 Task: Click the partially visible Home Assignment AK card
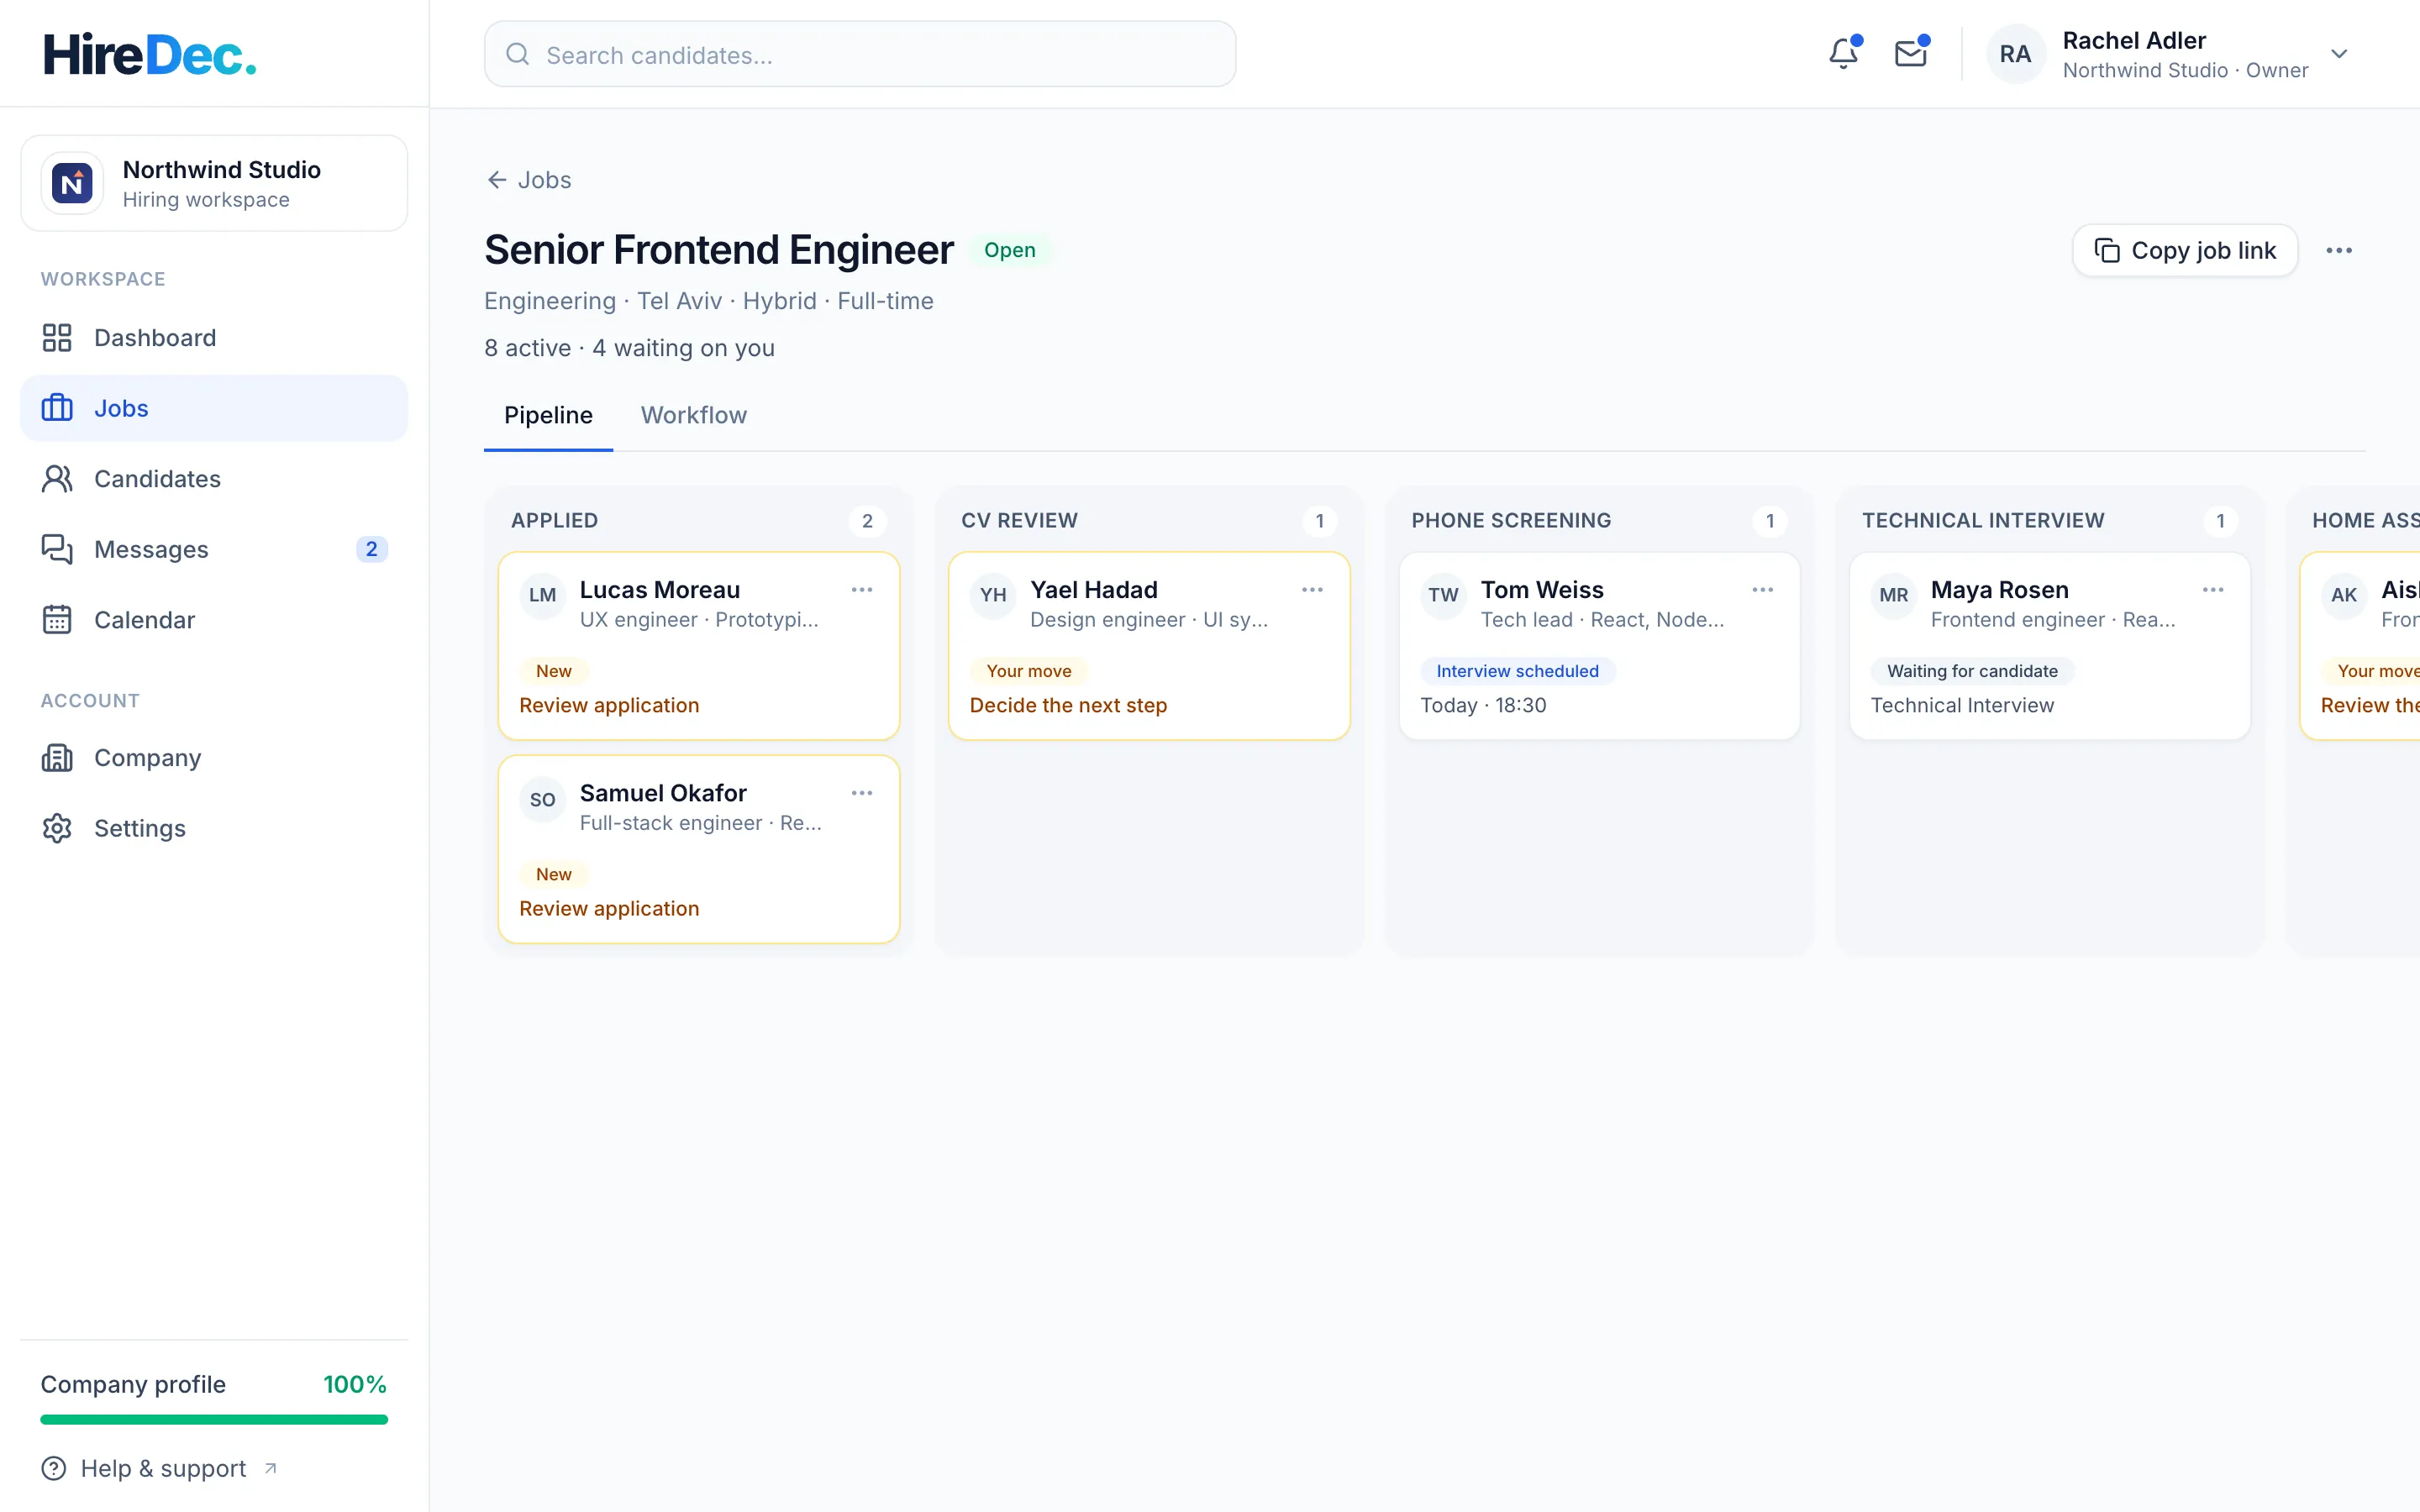pos(2360,646)
